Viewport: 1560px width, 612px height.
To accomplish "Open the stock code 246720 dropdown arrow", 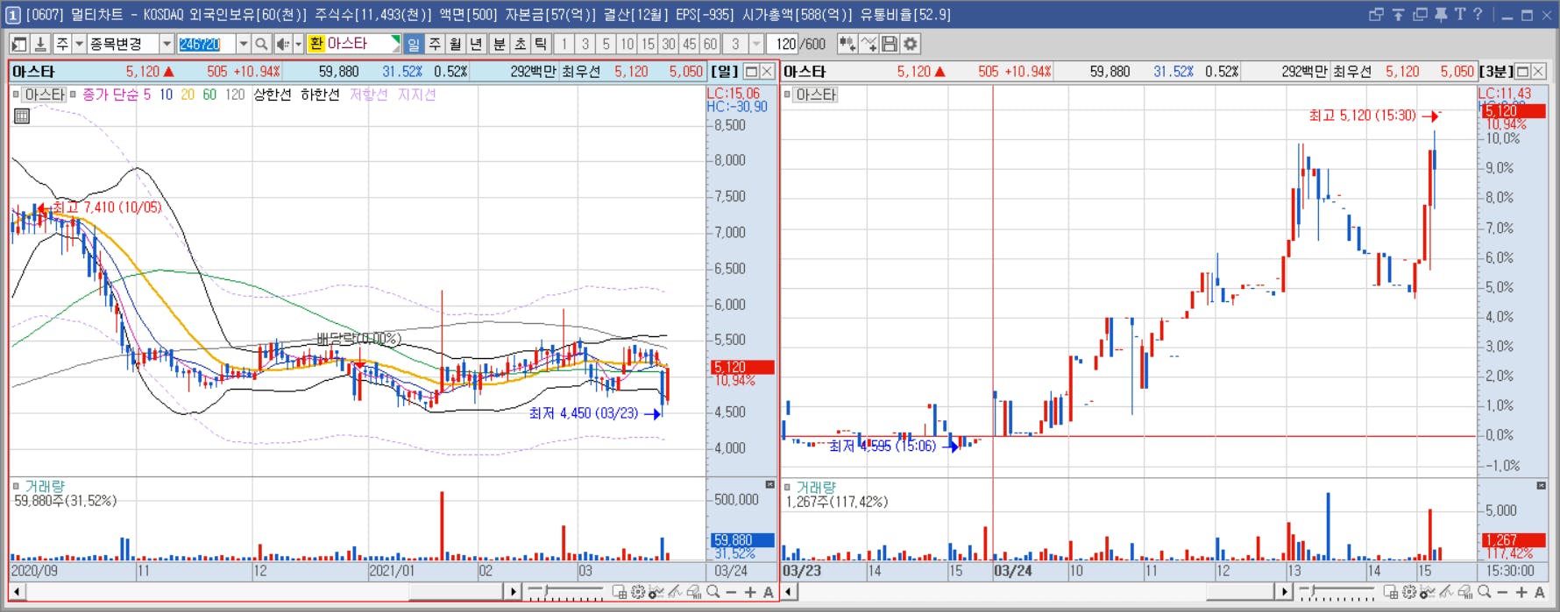I will click(244, 44).
